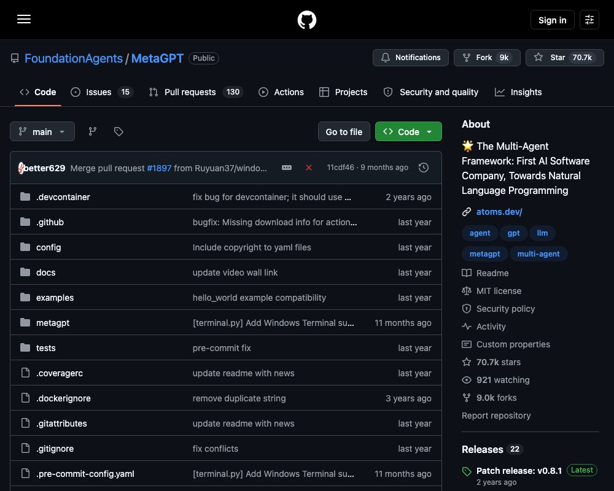Screen dimensions: 614x491
Task: Expand the green Code dropdown
Action: [408, 131]
